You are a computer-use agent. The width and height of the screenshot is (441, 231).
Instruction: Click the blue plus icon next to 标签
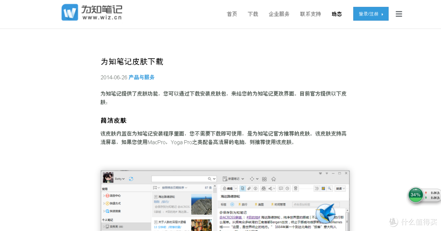232,204
